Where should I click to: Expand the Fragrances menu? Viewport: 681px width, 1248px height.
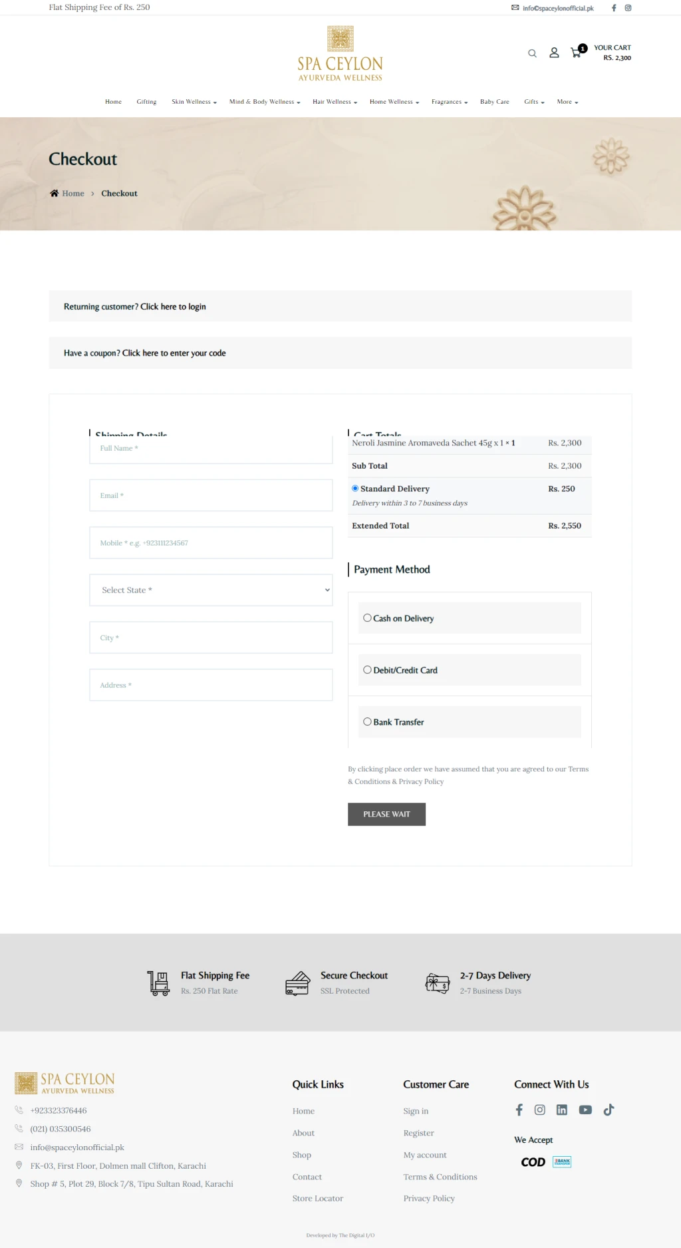pyautogui.click(x=450, y=102)
